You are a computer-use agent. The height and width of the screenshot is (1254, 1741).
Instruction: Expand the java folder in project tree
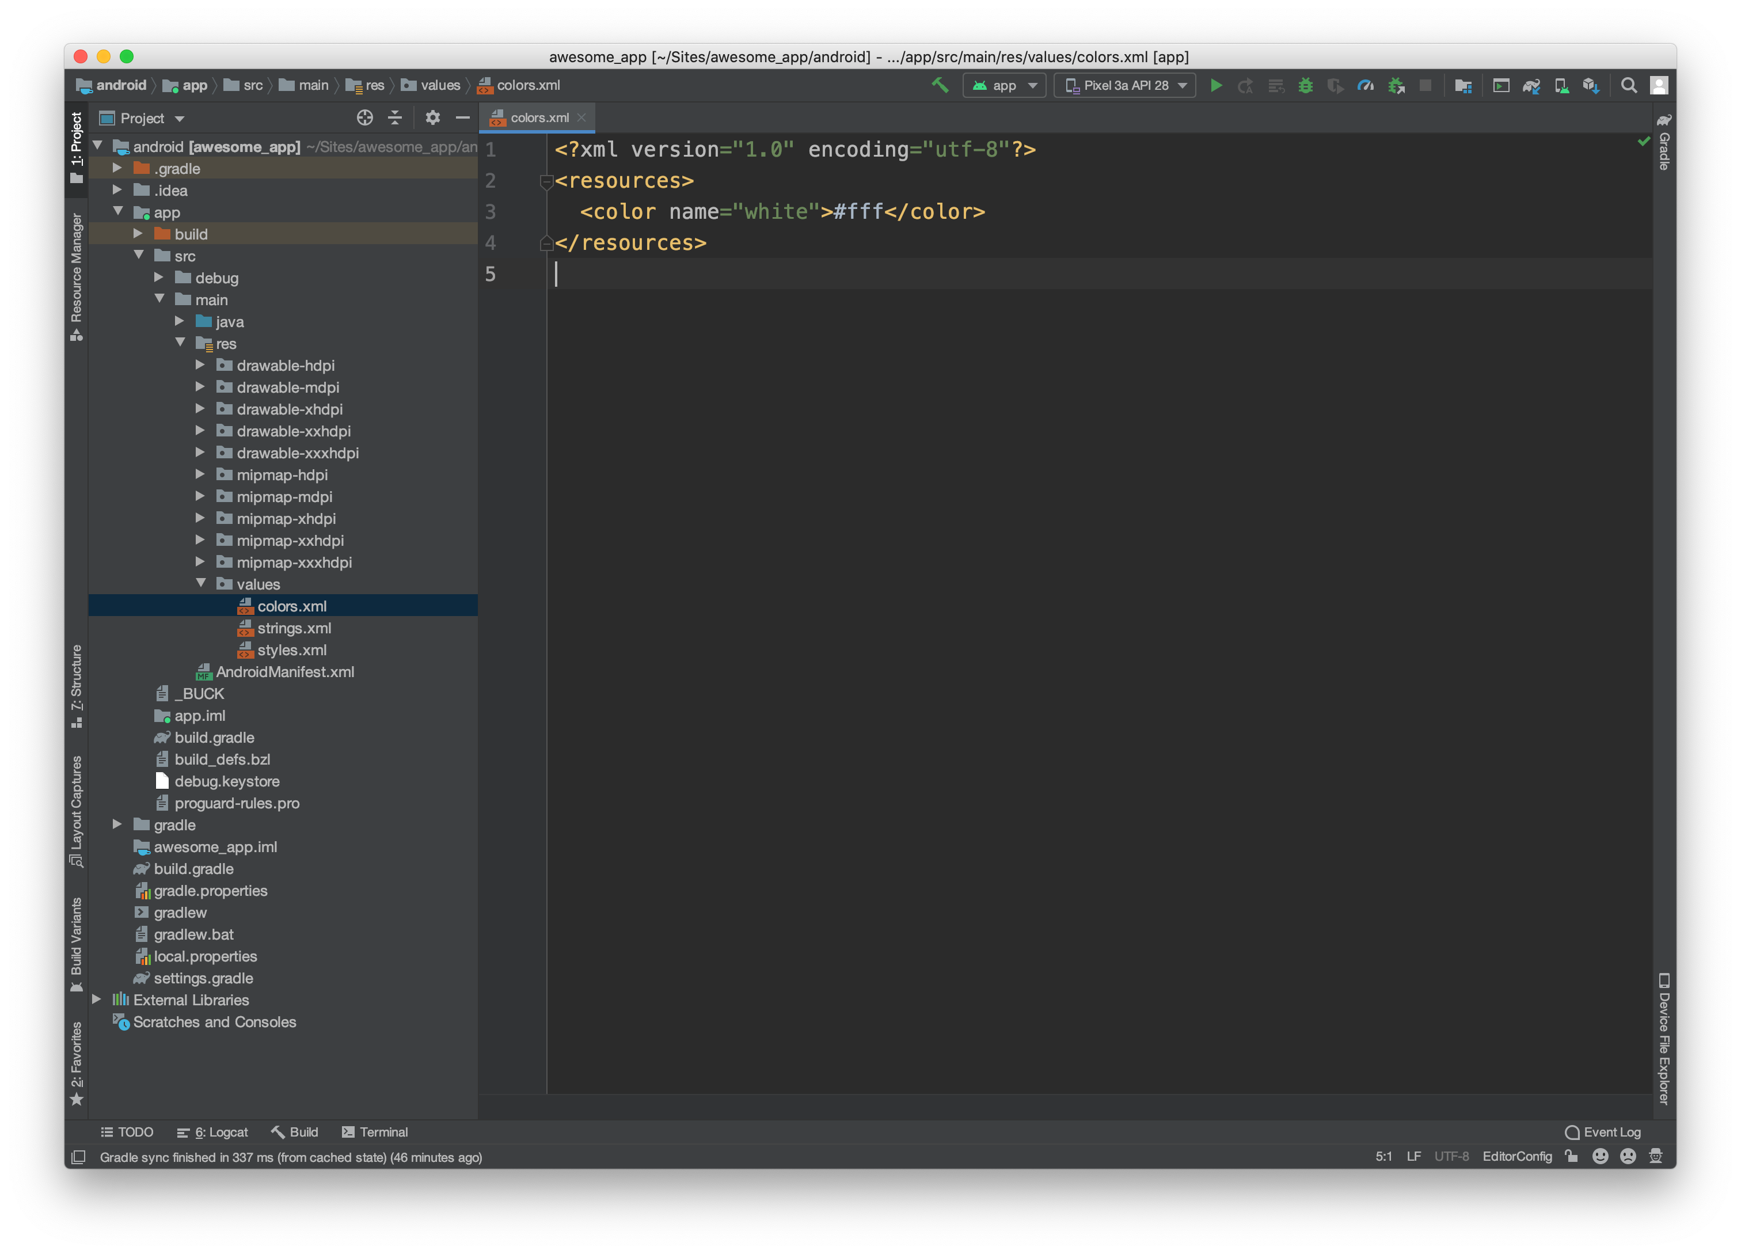pos(180,321)
